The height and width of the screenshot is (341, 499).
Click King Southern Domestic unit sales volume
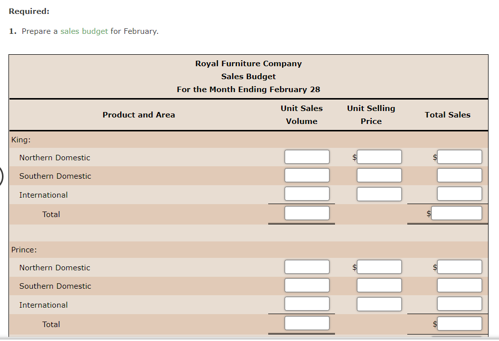[x=307, y=175]
